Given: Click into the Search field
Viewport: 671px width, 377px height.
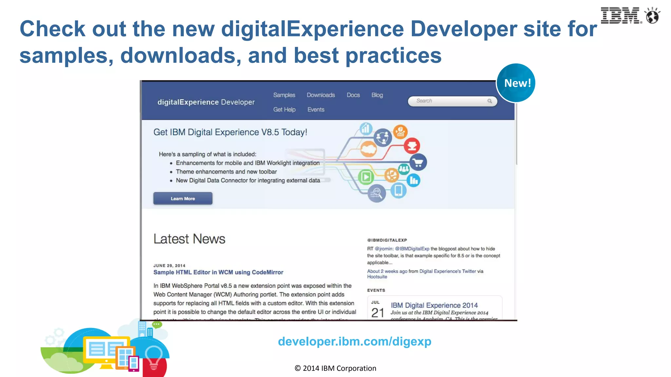Looking at the screenshot, I should pyautogui.click(x=452, y=101).
